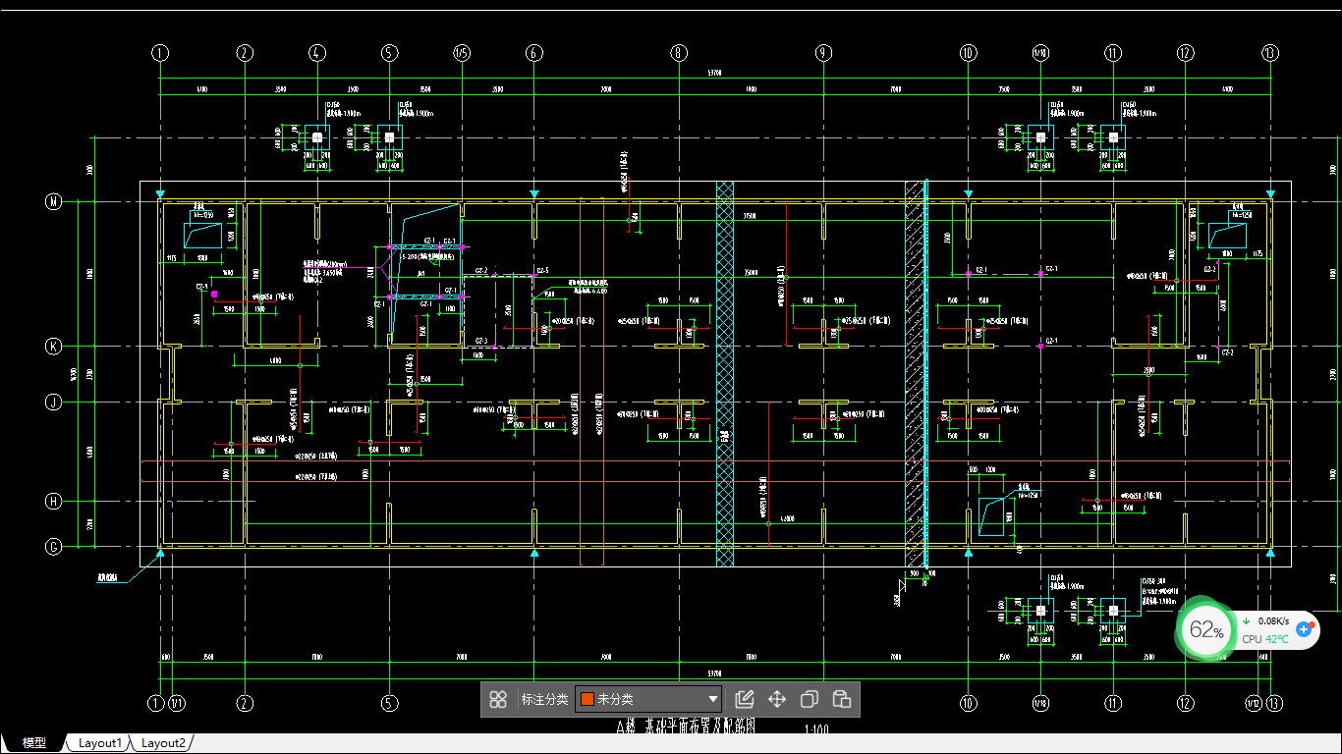Select the axis bubble labeled 8
1342x754 pixels.
coord(678,53)
